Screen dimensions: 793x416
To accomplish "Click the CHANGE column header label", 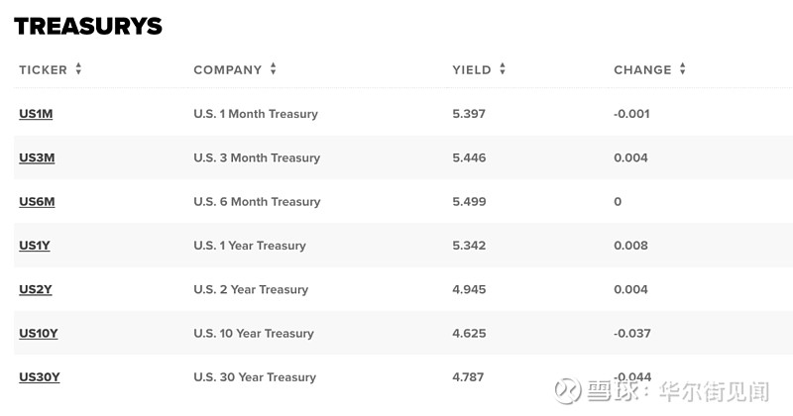I will (x=642, y=69).
